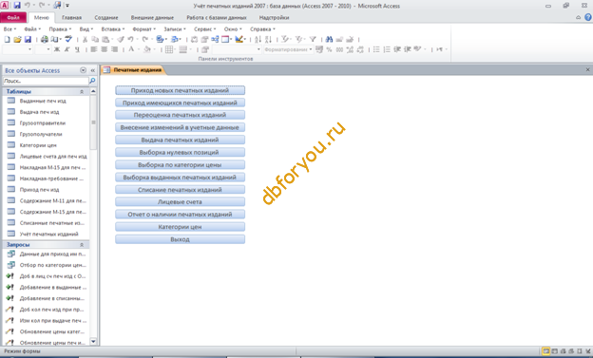
Task: Click the Sort Descending icon
Action: click(269, 39)
